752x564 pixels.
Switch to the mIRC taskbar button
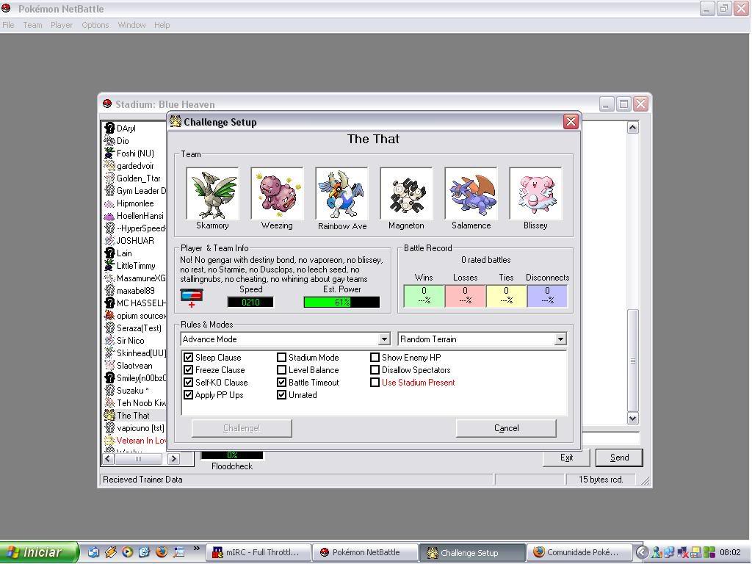259,552
